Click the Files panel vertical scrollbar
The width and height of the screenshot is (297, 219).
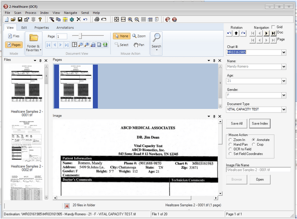(x=46, y=132)
